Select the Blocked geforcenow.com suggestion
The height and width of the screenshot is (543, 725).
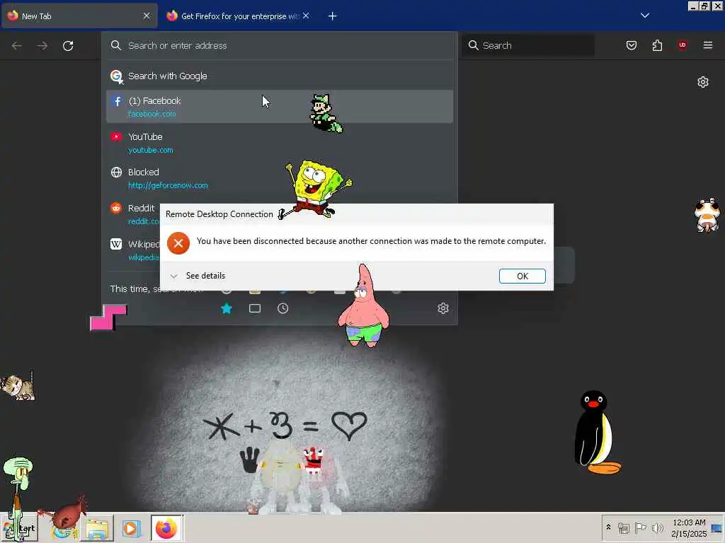(x=279, y=178)
